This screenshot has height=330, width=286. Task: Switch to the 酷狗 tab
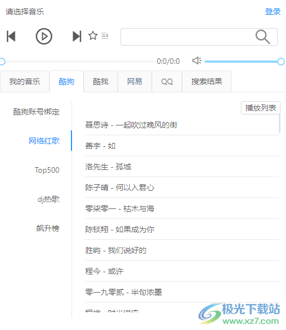point(67,81)
